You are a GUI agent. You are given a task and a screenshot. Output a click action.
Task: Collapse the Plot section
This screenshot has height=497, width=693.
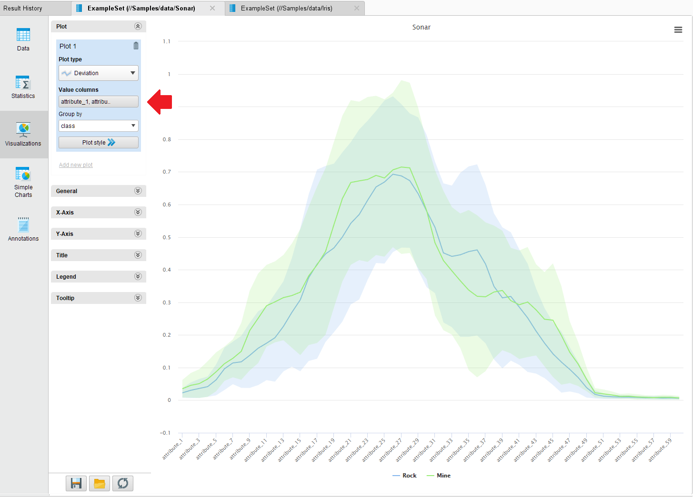(x=138, y=27)
